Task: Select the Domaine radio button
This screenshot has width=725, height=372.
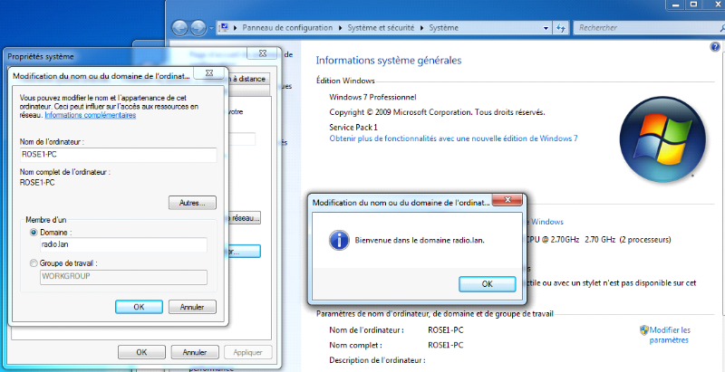Action: pos(34,233)
